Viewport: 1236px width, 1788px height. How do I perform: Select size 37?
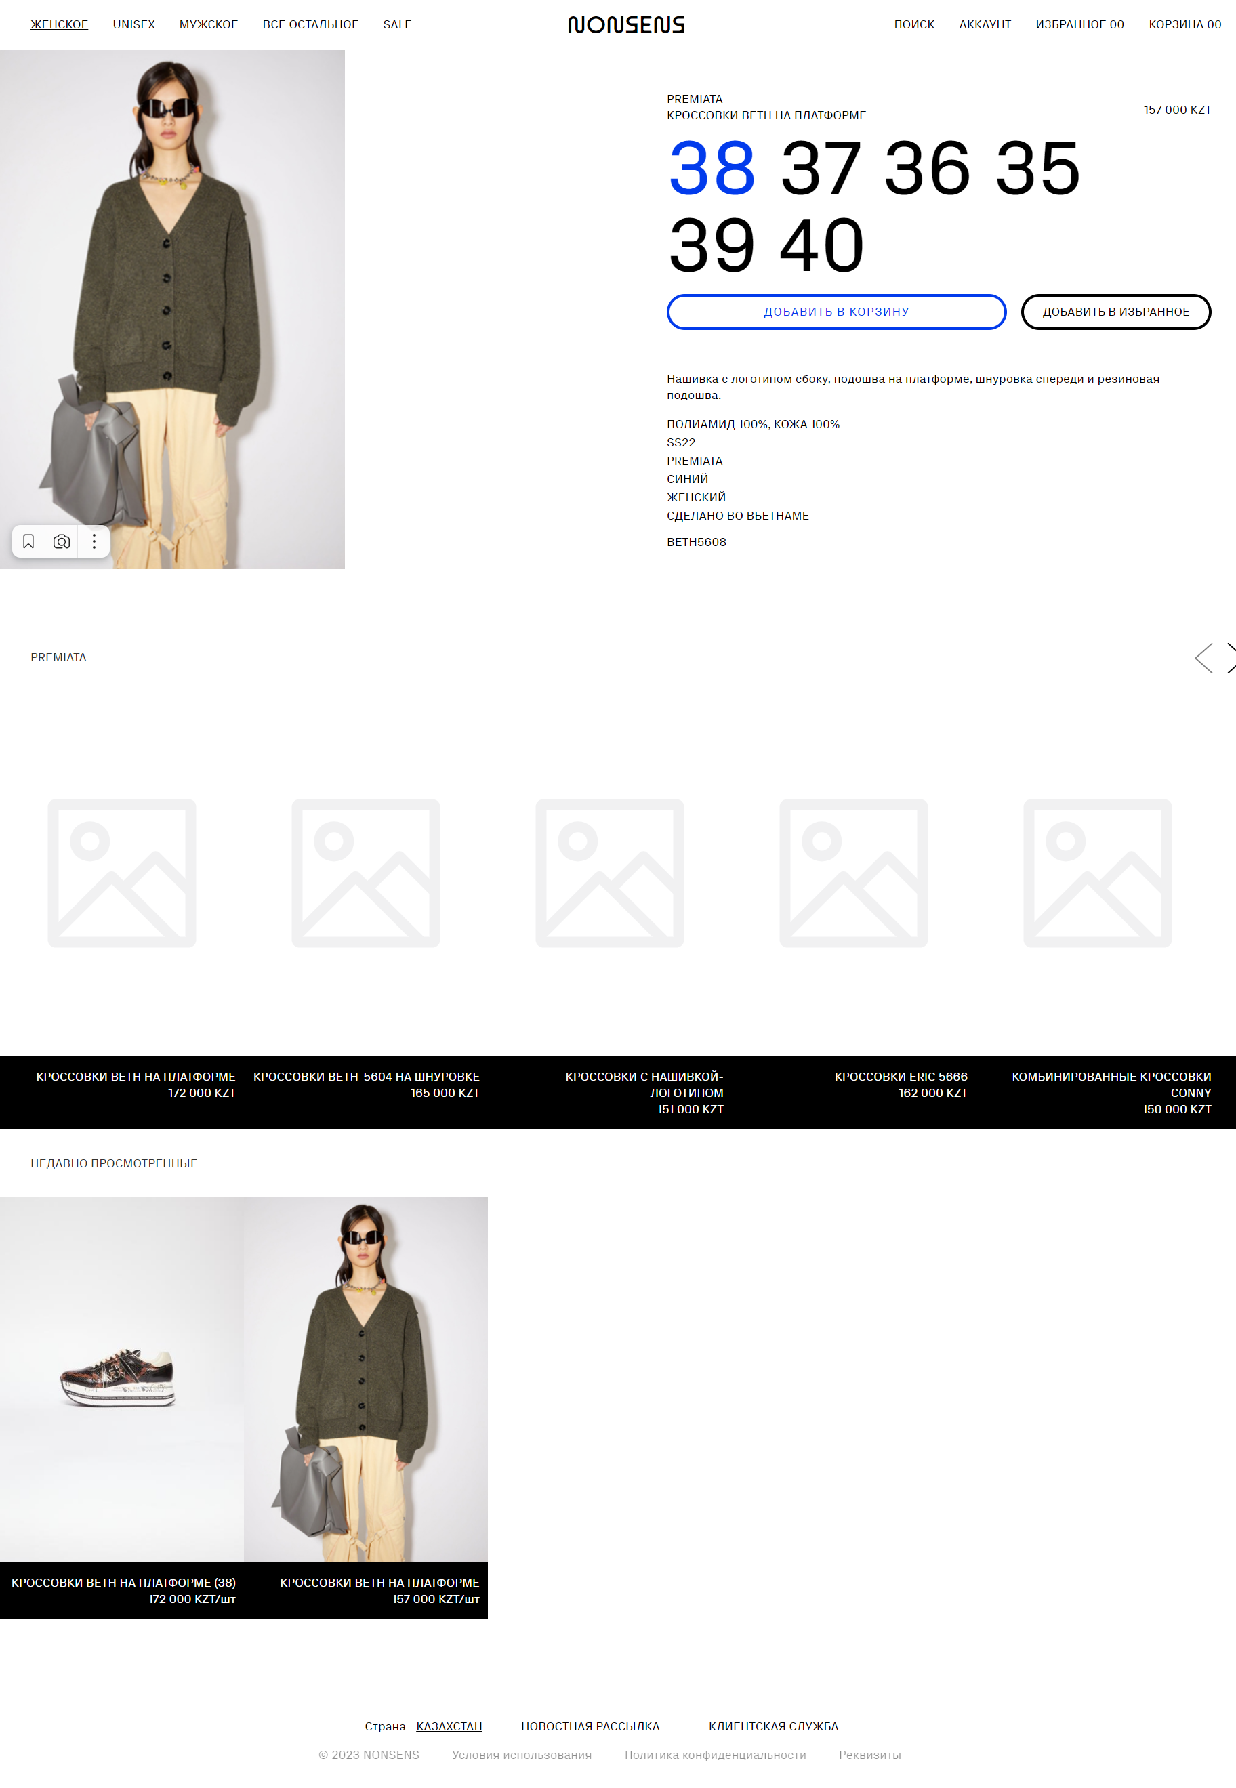point(820,168)
